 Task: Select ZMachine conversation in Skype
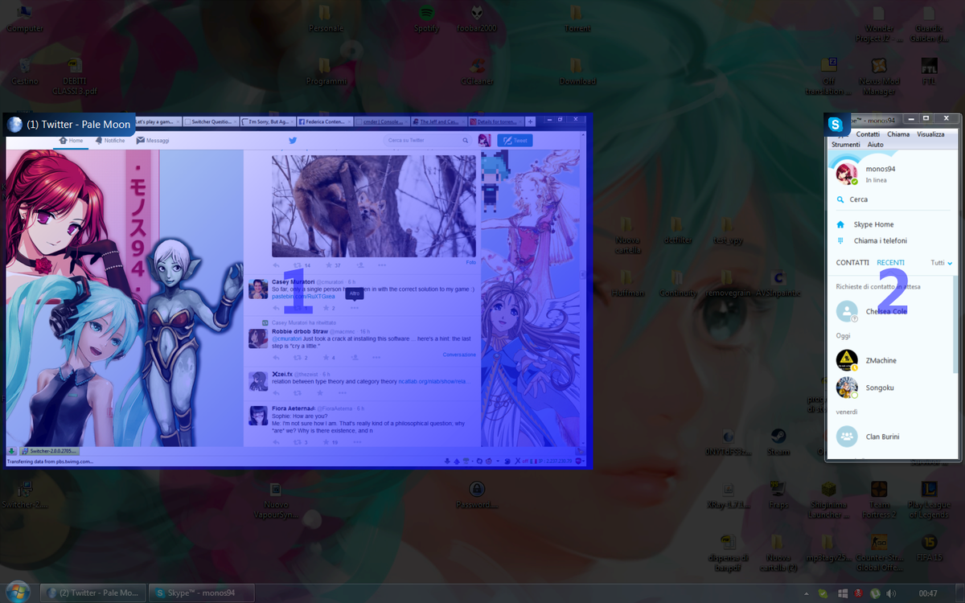coord(889,360)
